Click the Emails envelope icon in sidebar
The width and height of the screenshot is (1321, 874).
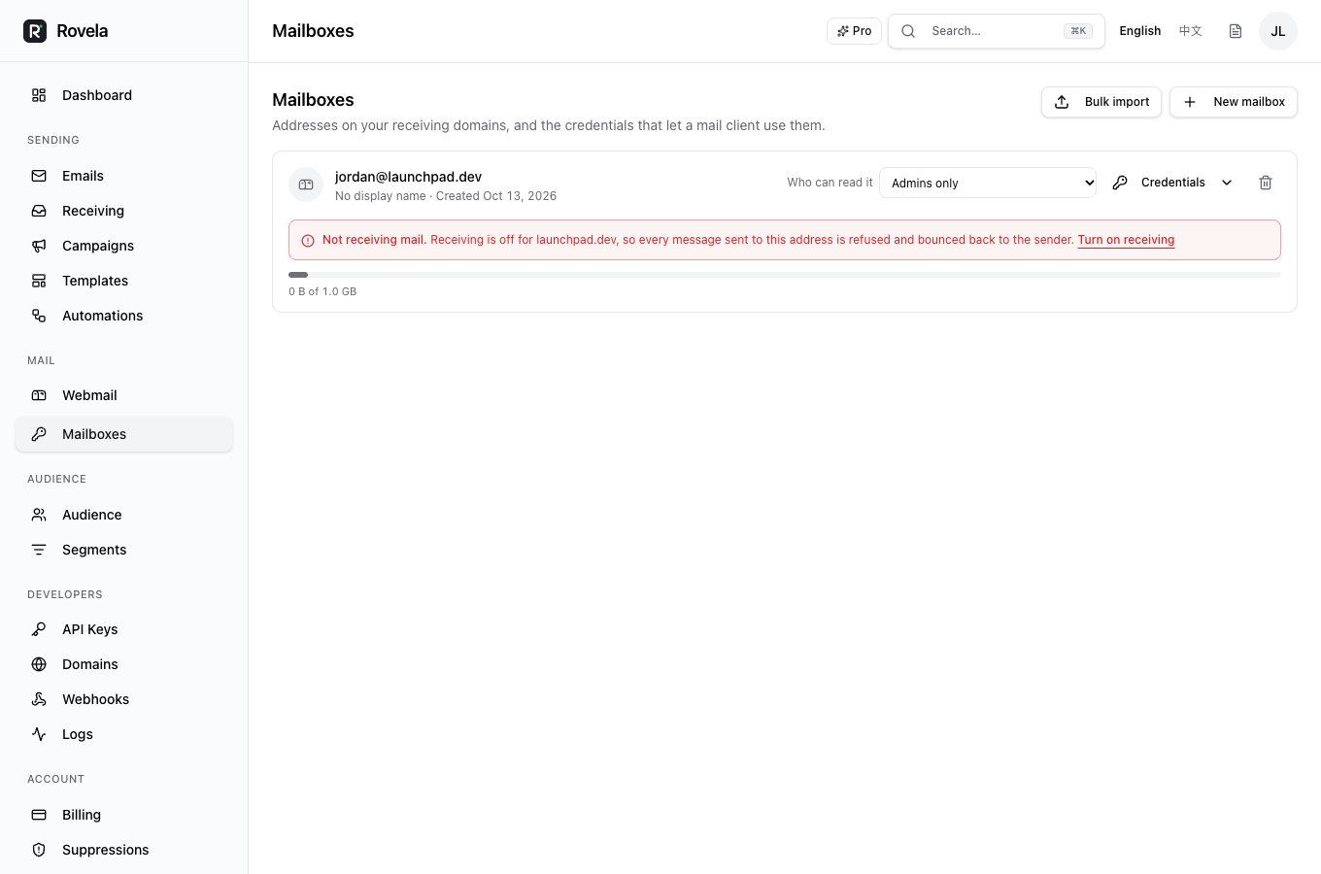(39, 176)
